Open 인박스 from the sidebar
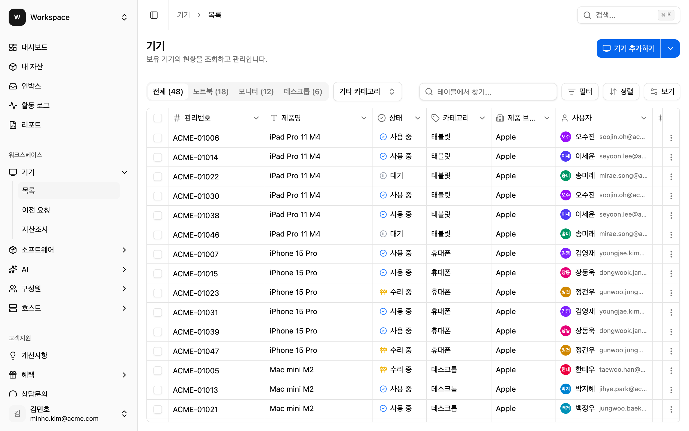Viewport: 689px width, 431px height. (31, 86)
